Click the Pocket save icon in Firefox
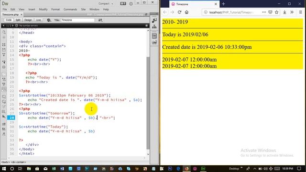This screenshot has width=306, height=172. 270,12
